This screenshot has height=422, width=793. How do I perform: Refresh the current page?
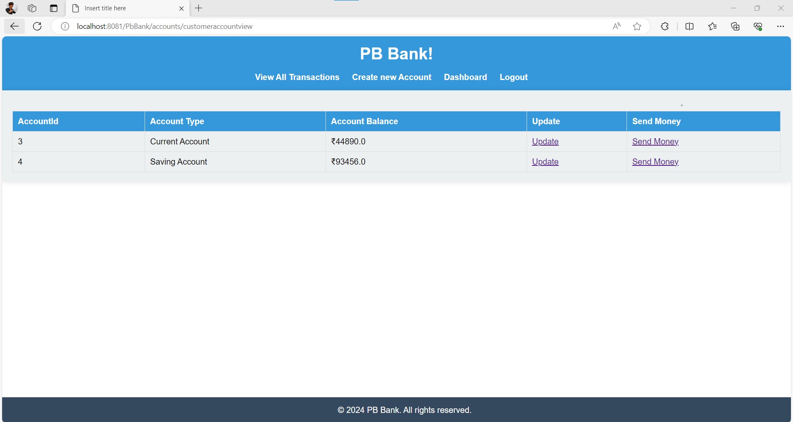[37, 26]
